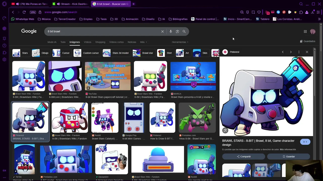
Task: Go back with the browser back arrow
Action: point(13,12)
